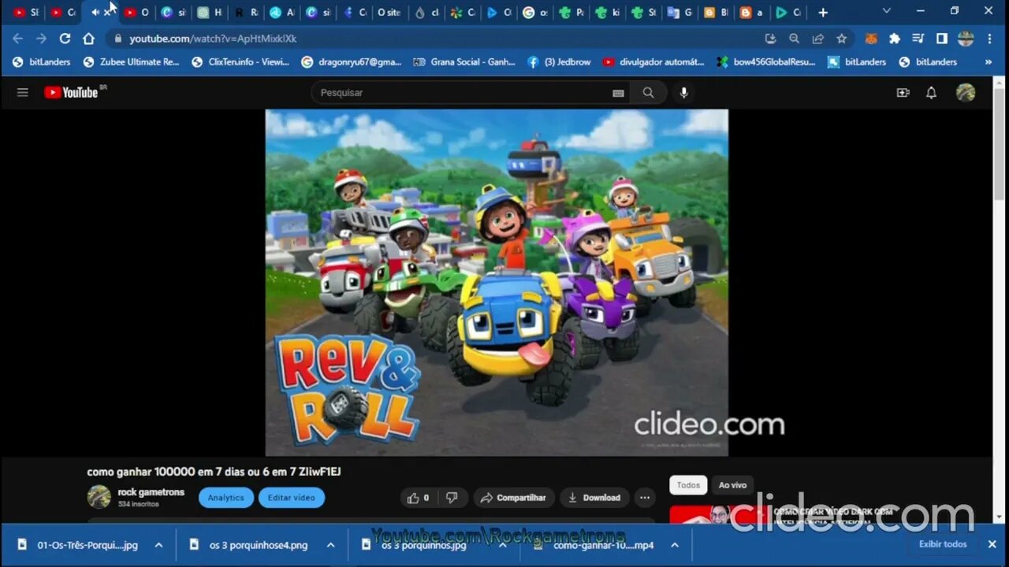Click Exibir todos in downloads bar
The image size is (1009, 567).
point(943,544)
